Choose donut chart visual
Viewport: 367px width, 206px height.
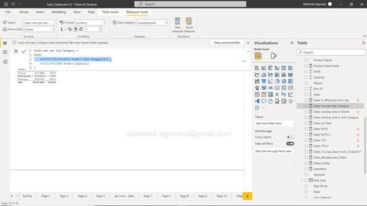click(x=284, y=81)
